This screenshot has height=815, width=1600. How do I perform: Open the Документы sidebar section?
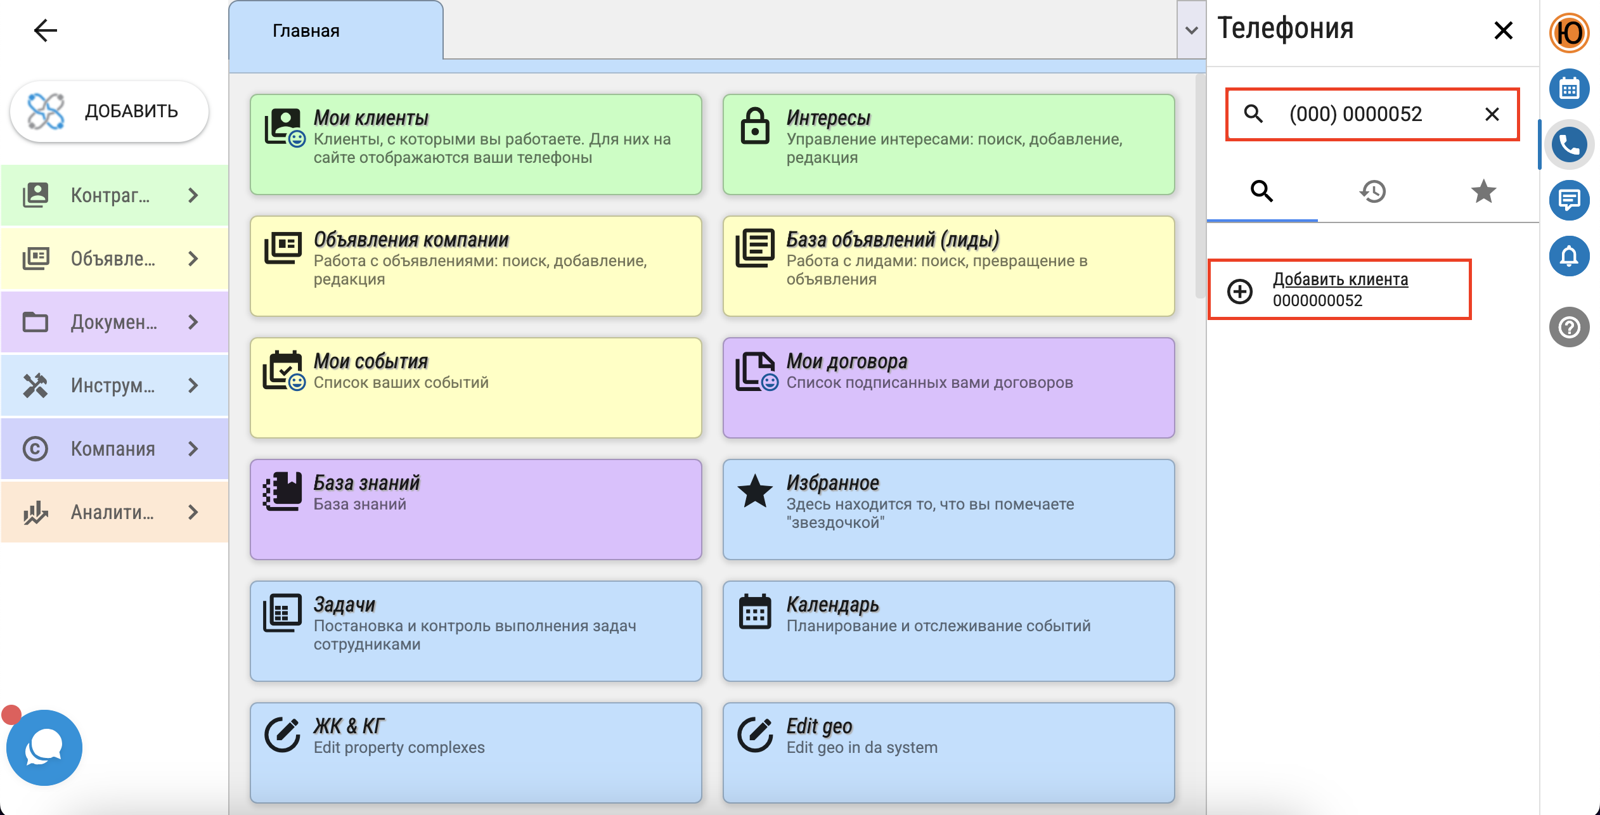[x=114, y=322]
